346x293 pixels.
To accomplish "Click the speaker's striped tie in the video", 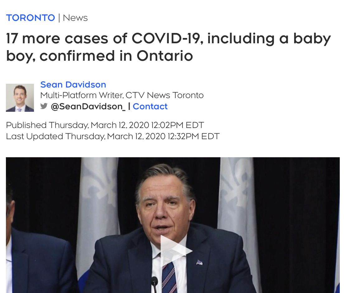I will click(x=168, y=277).
